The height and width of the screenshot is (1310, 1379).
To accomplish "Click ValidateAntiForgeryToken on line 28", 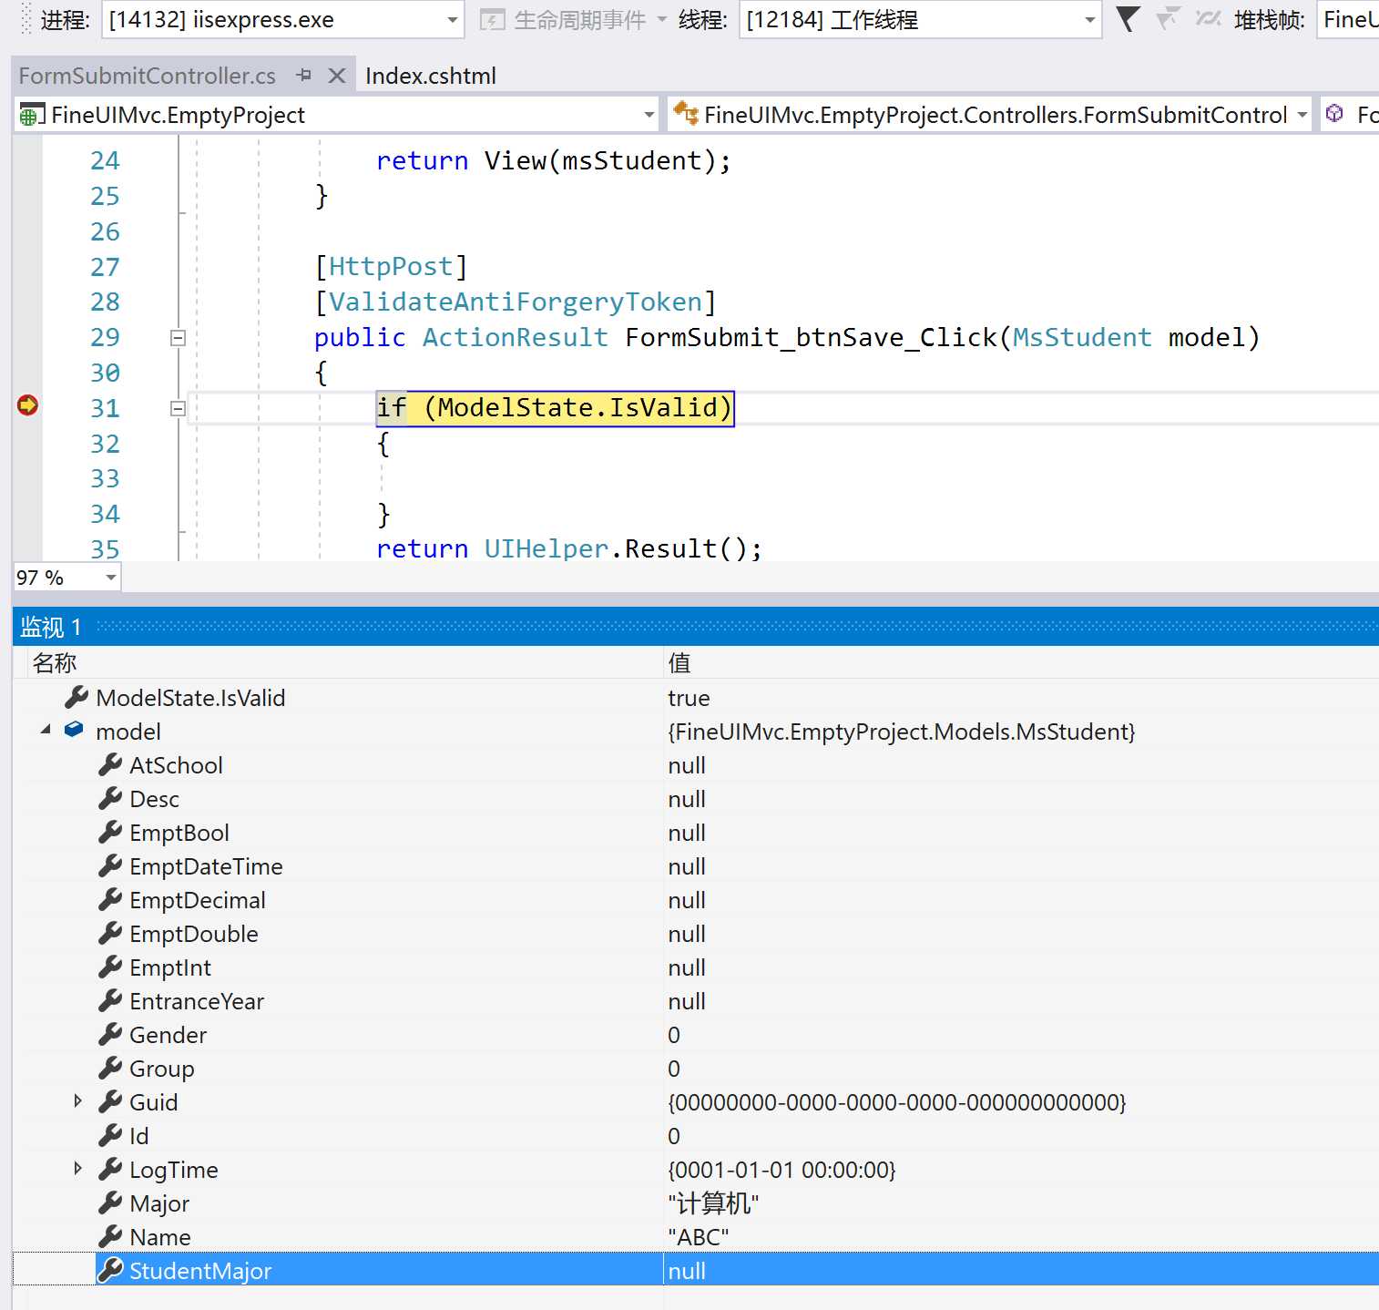I will click(x=516, y=302).
